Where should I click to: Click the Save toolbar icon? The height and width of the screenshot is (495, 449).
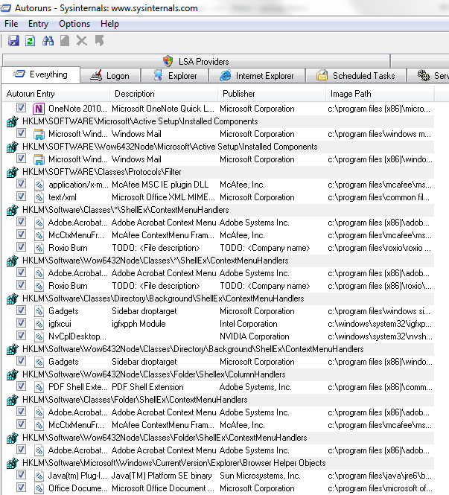[x=13, y=41]
